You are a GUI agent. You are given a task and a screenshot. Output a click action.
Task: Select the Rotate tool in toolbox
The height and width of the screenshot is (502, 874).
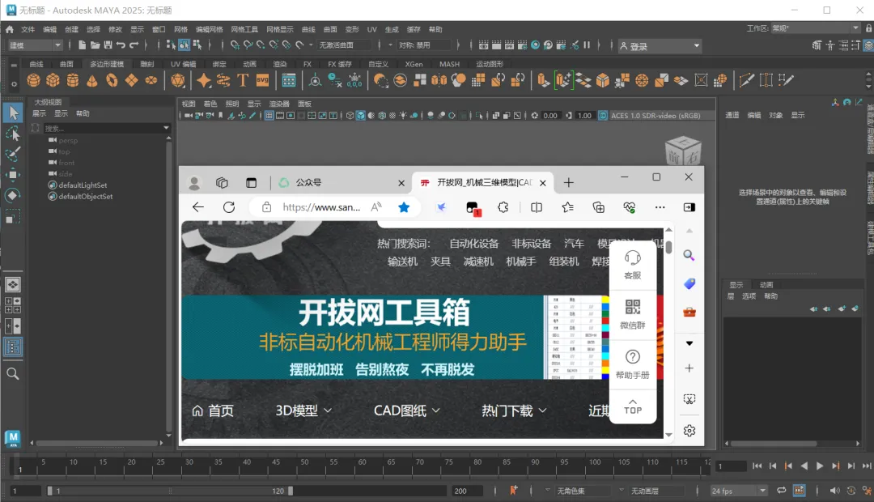tap(13, 195)
